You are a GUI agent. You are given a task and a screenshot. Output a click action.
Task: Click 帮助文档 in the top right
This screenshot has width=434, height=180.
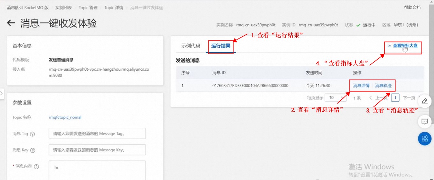412,7
